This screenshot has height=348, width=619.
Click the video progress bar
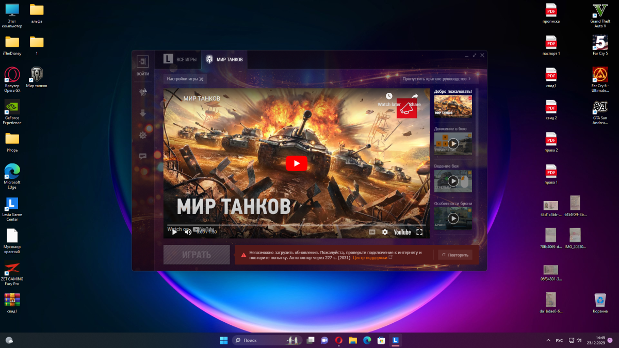point(297,225)
